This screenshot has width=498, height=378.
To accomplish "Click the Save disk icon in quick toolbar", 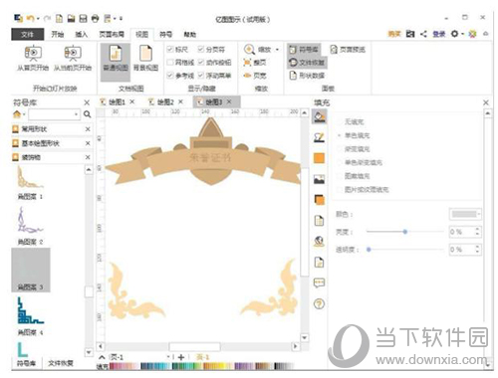I will pyautogui.click(x=83, y=19).
